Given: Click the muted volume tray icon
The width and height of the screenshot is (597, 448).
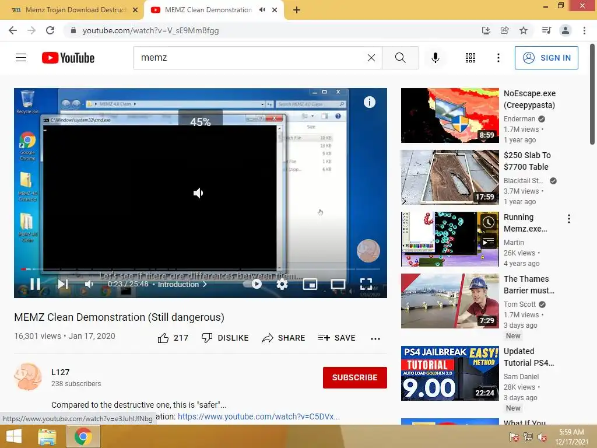Looking at the screenshot, I should tap(542, 436).
